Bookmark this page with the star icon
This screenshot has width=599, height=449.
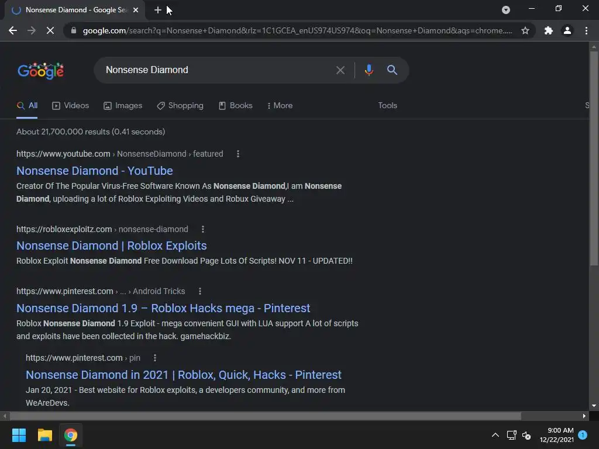[525, 30]
